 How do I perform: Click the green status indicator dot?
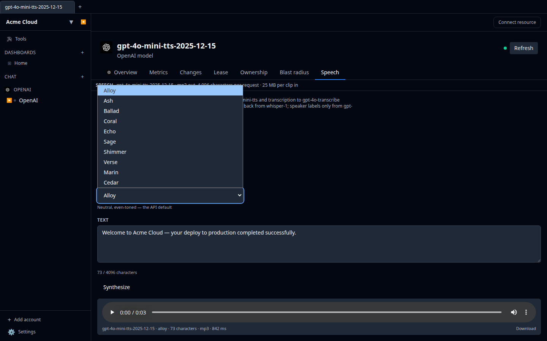(505, 48)
